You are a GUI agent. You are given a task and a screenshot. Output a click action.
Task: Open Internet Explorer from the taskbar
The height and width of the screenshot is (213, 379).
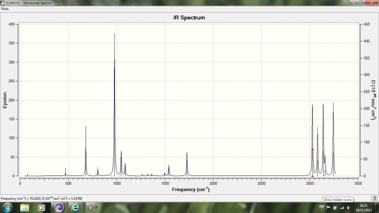(75, 208)
